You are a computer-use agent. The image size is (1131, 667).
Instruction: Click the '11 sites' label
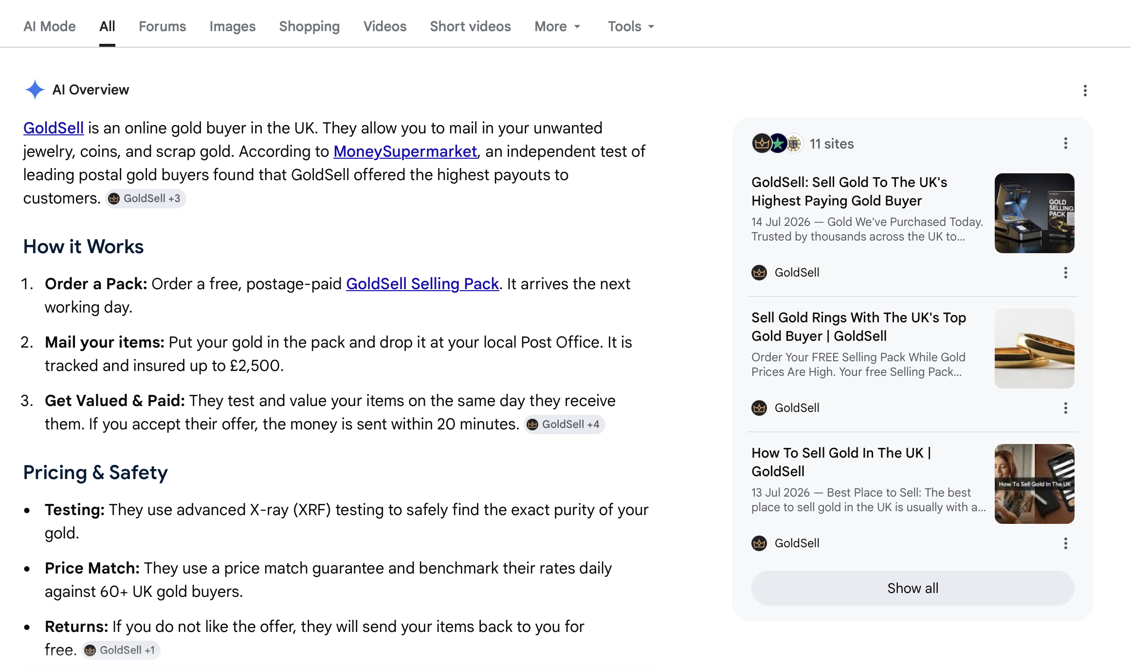pyautogui.click(x=832, y=144)
